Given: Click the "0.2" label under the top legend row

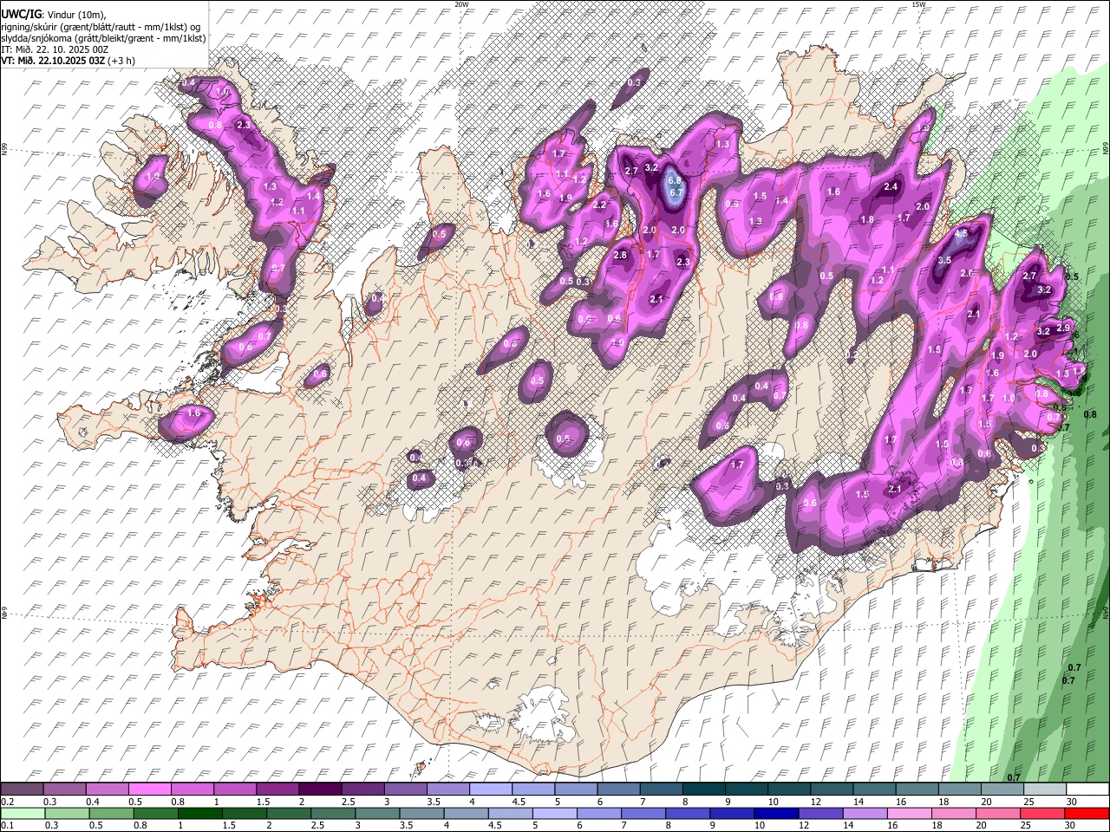Looking at the screenshot, I should click(x=8, y=802).
